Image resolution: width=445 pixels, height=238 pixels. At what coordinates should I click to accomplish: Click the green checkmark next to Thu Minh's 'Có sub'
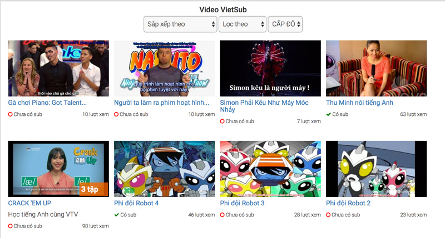[329, 114]
